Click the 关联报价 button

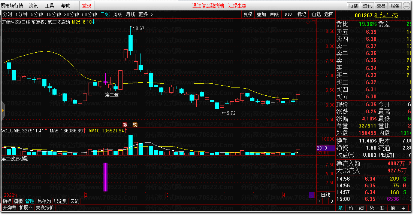pos(45,208)
